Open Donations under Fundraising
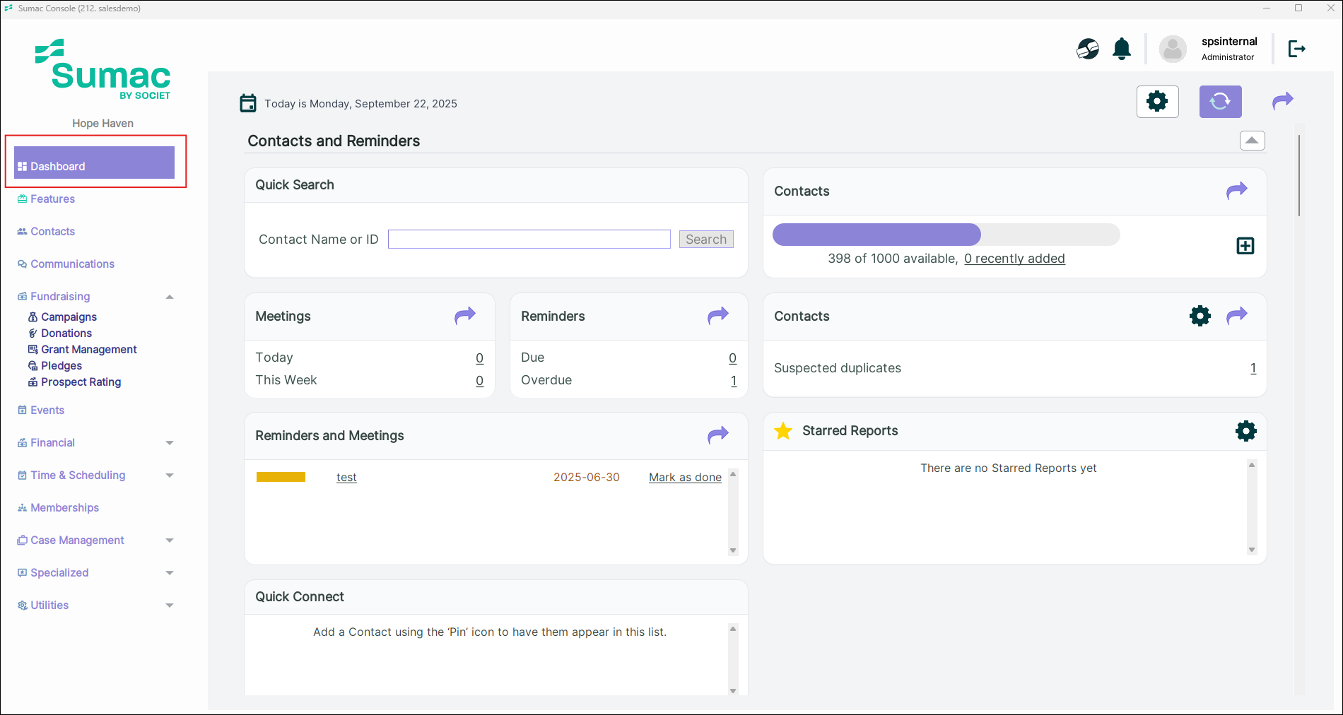 [x=66, y=333]
